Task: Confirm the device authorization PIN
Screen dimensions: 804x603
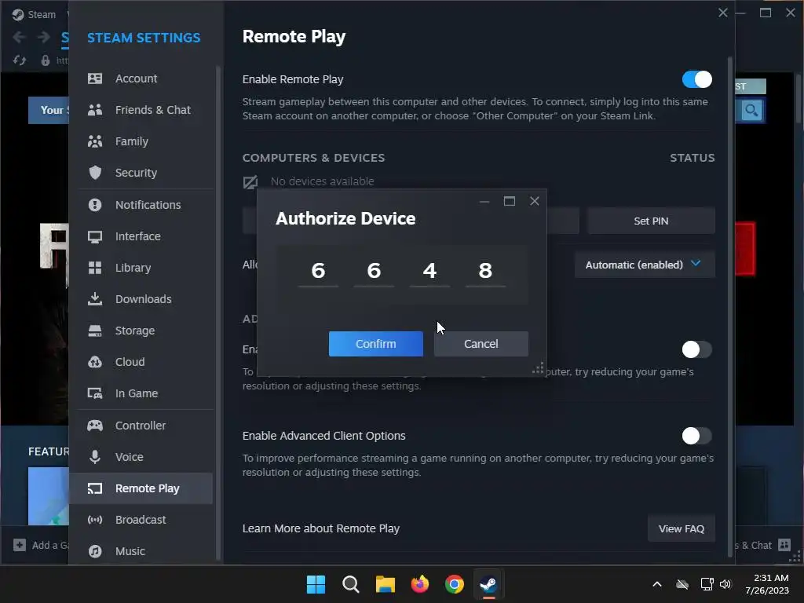Action: pyautogui.click(x=376, y=344)
